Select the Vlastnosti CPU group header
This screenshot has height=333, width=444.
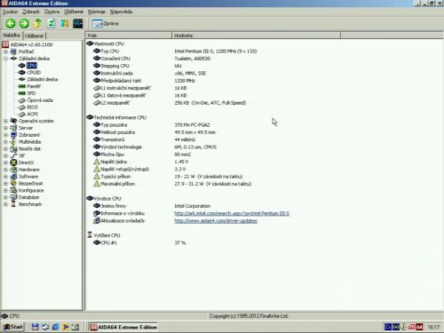(264, 44)
